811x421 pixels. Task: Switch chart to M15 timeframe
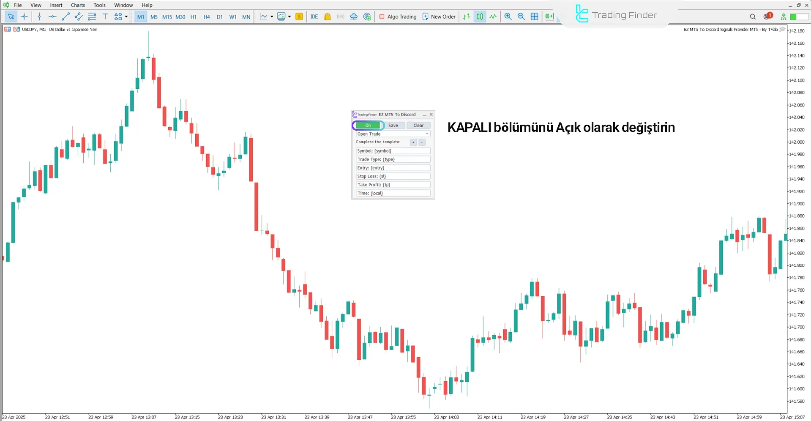pos(167,17)
